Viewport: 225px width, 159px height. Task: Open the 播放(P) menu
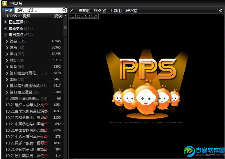pos(84,10)
